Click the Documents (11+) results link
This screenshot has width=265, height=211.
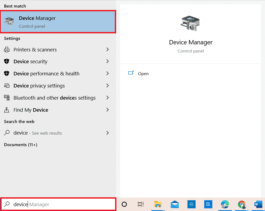click(20, 145)
